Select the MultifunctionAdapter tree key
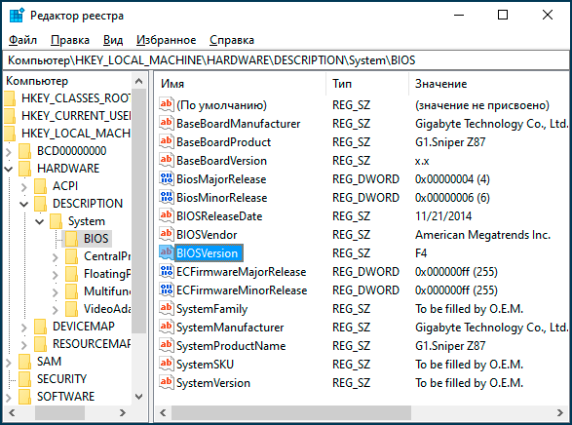The width and height of the screenshot is (572, 425). point(107,291)
